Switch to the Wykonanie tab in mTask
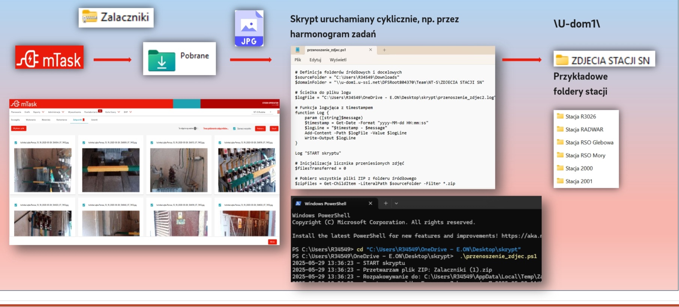The image size is (679, 307). pos(31,120)
